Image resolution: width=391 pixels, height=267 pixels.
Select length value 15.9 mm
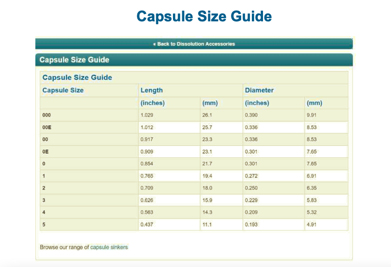click(207, 200)
